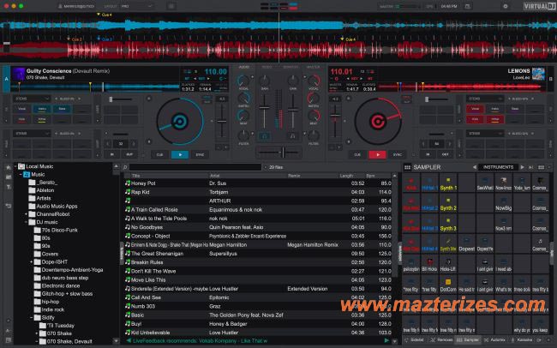Viewport: 557px width, 348px height.
Task: Click right channel volume fader
Action: point(293,111)
